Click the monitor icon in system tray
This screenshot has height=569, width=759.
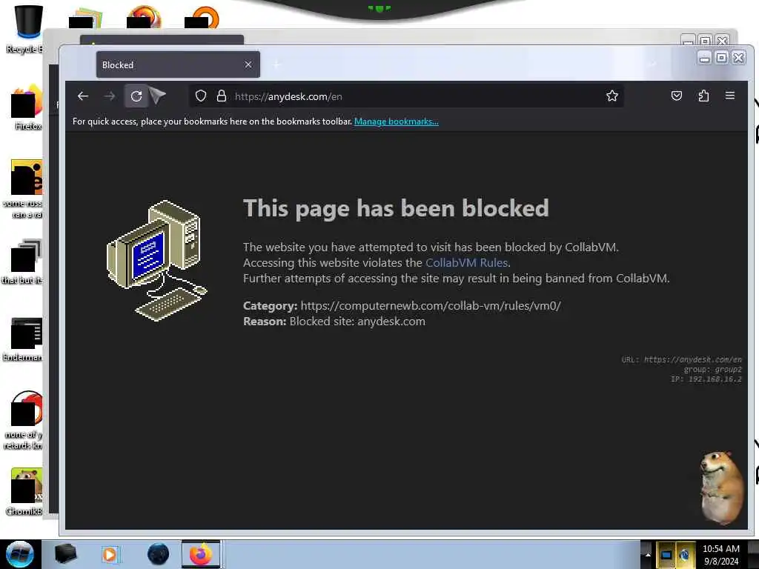tap(666, 554)
